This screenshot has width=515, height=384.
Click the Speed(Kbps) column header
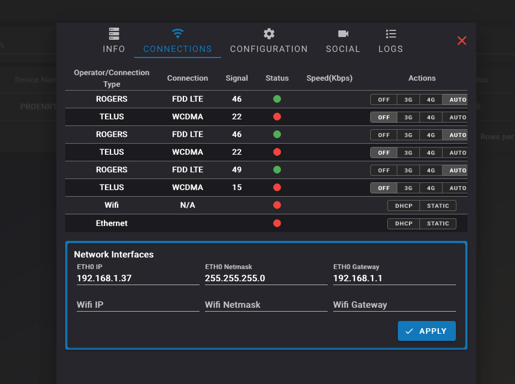tap(329, 78)
